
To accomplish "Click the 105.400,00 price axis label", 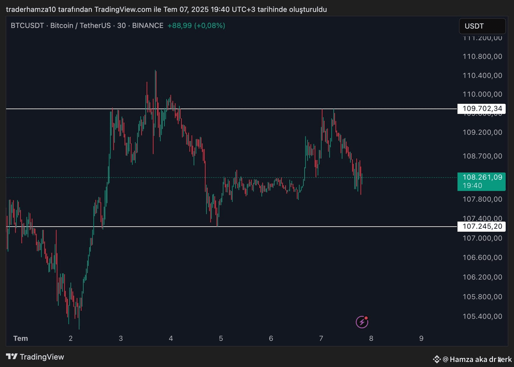I will [482, 316].
